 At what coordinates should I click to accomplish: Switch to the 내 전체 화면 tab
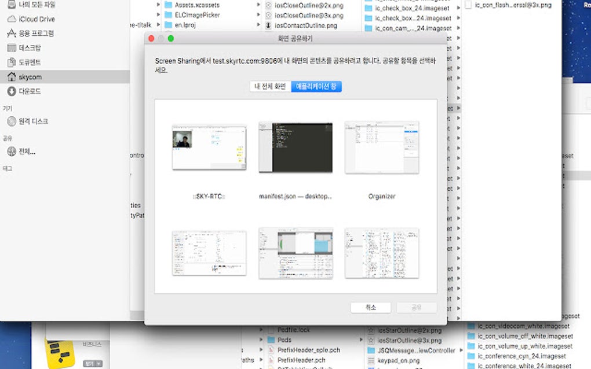click(270, 86)
